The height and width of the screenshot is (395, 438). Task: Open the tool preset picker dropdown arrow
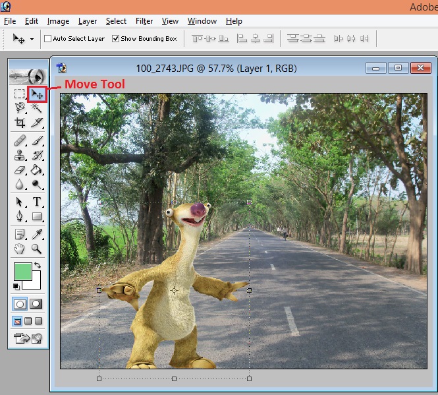click(32, 39)
